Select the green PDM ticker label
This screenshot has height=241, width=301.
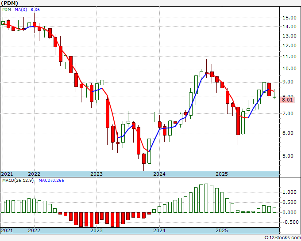(x=7, y=9)
